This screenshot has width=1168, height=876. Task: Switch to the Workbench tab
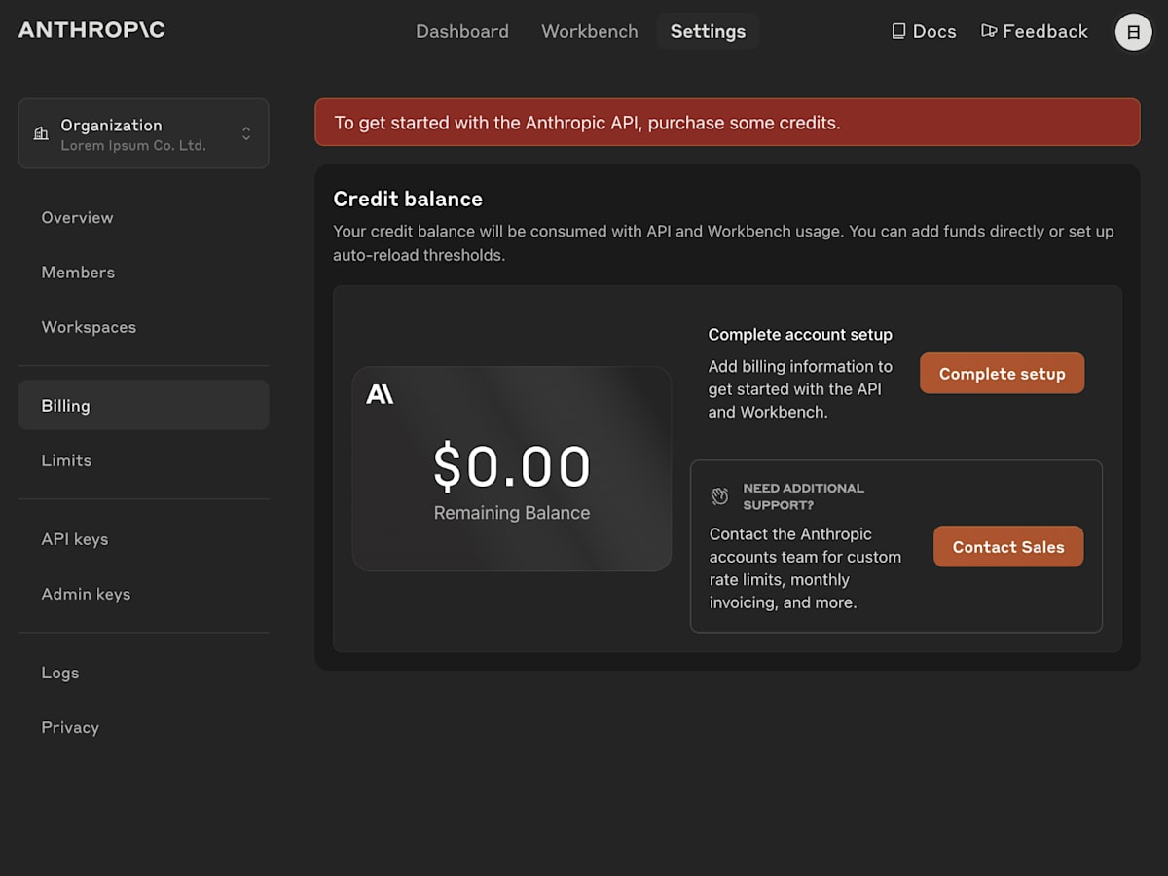point(590,31)
